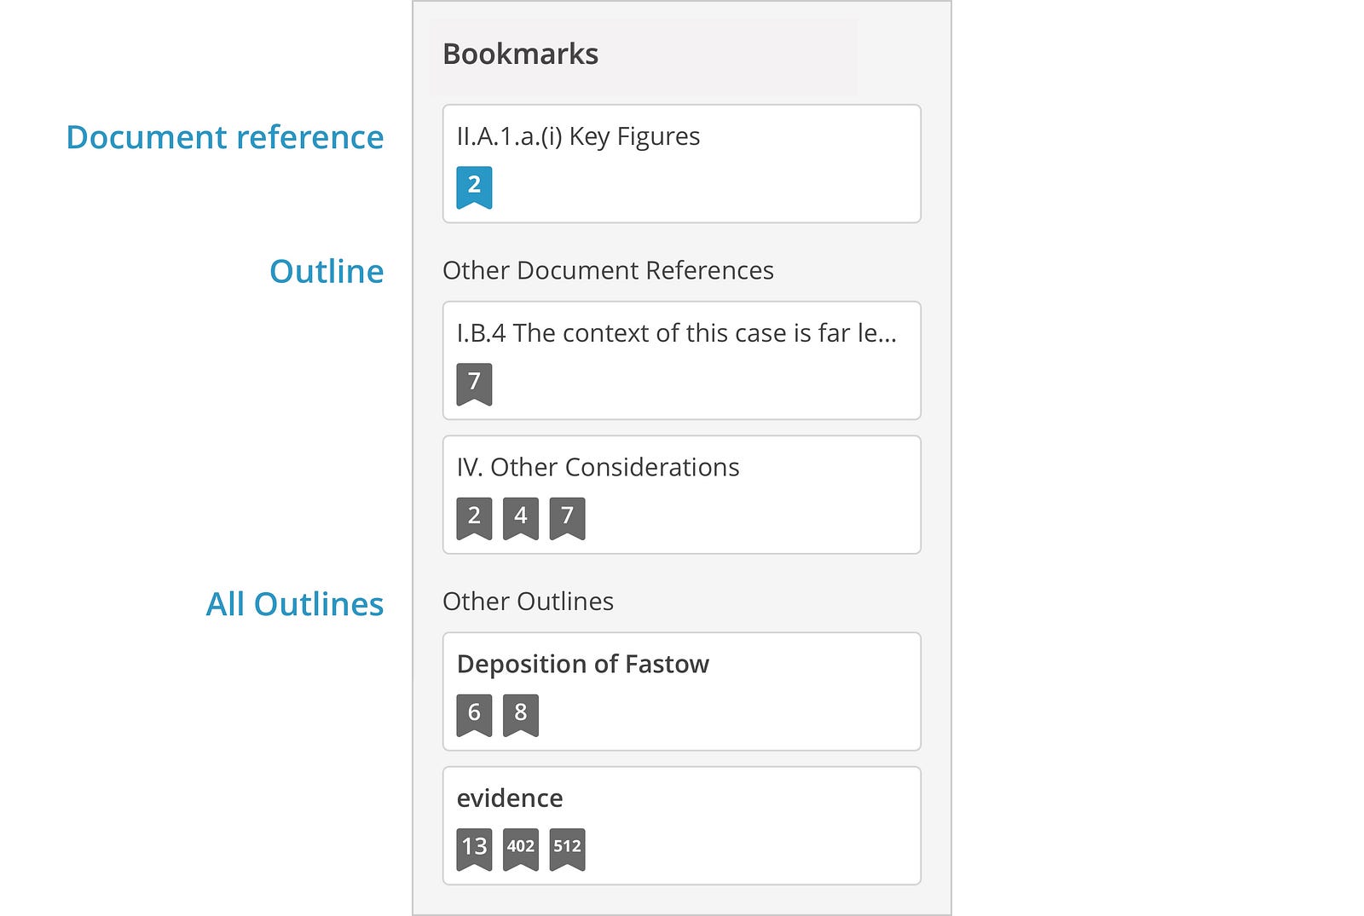Click the Bookmarks panel header
Image resolution: width=1364 pixels, height=916 pixels.
[520, 55]
